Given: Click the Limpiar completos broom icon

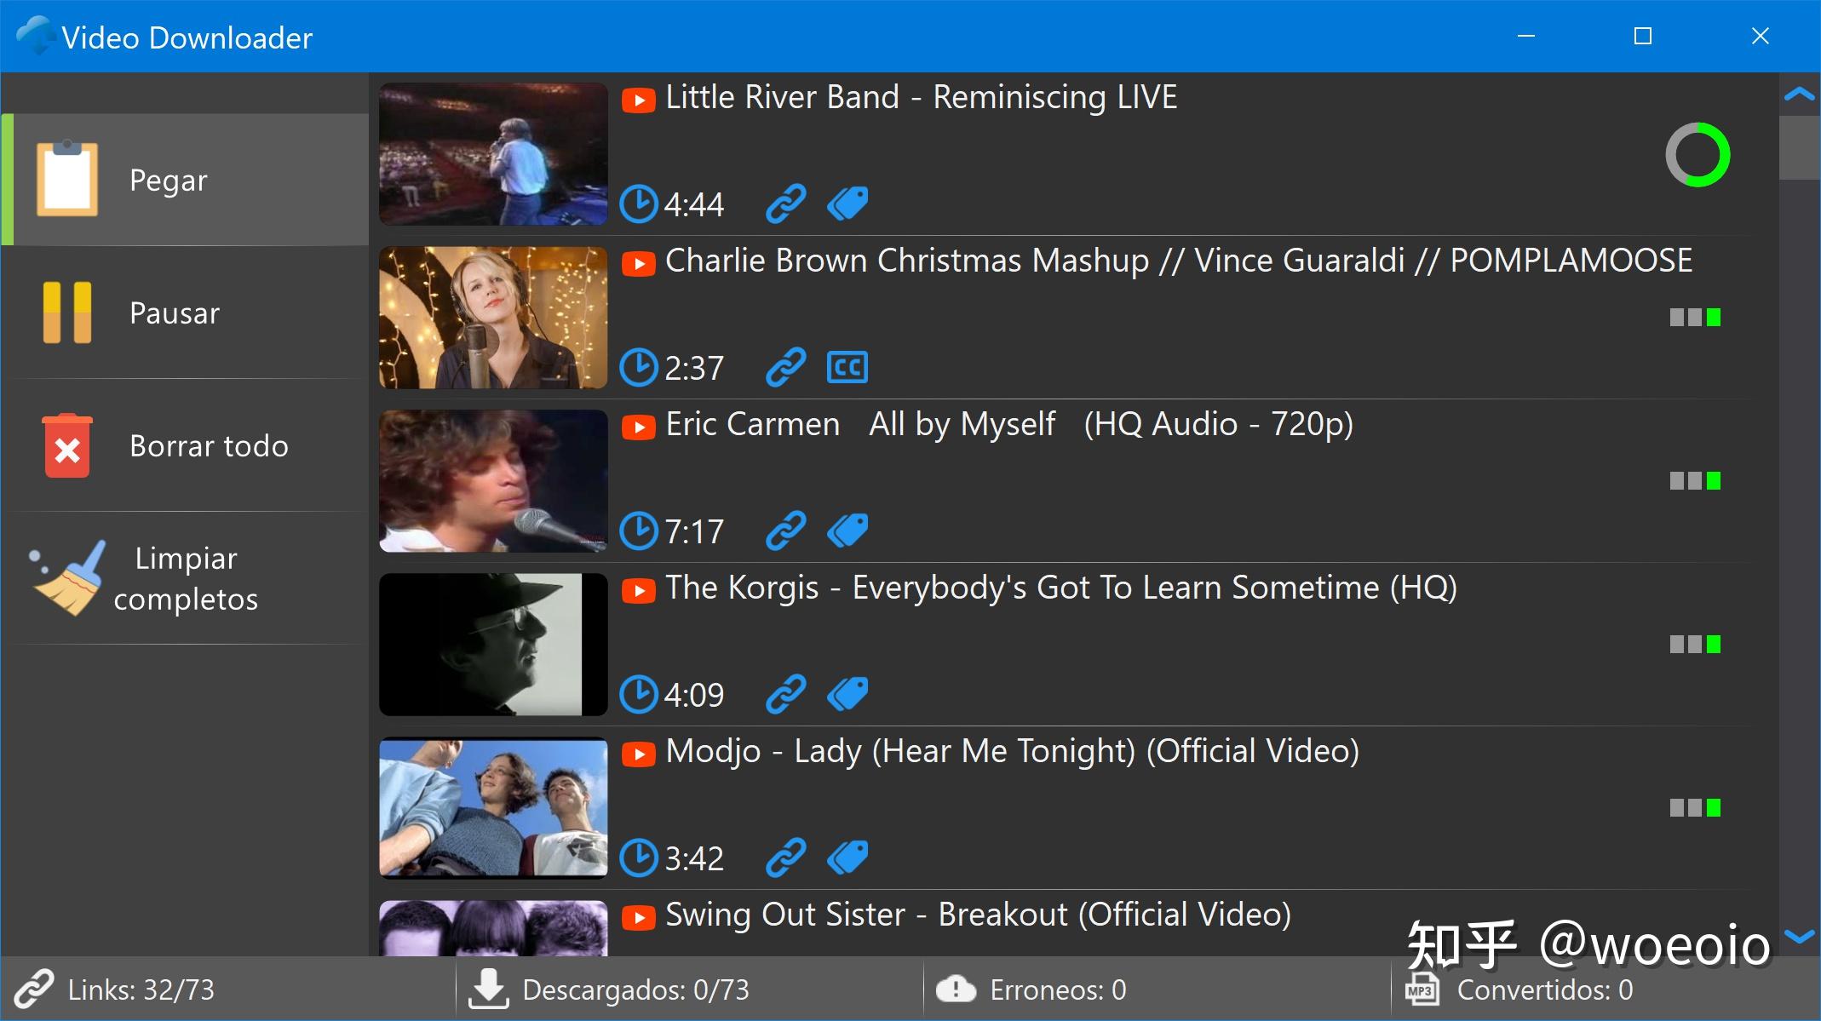Looking at the screenshot, I should point(68,578).
